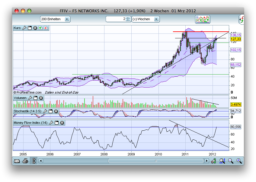This screenshot has height=182, width=256.
Task: Click the ProRealTime.com copyright text
Action: pos(27,93)
